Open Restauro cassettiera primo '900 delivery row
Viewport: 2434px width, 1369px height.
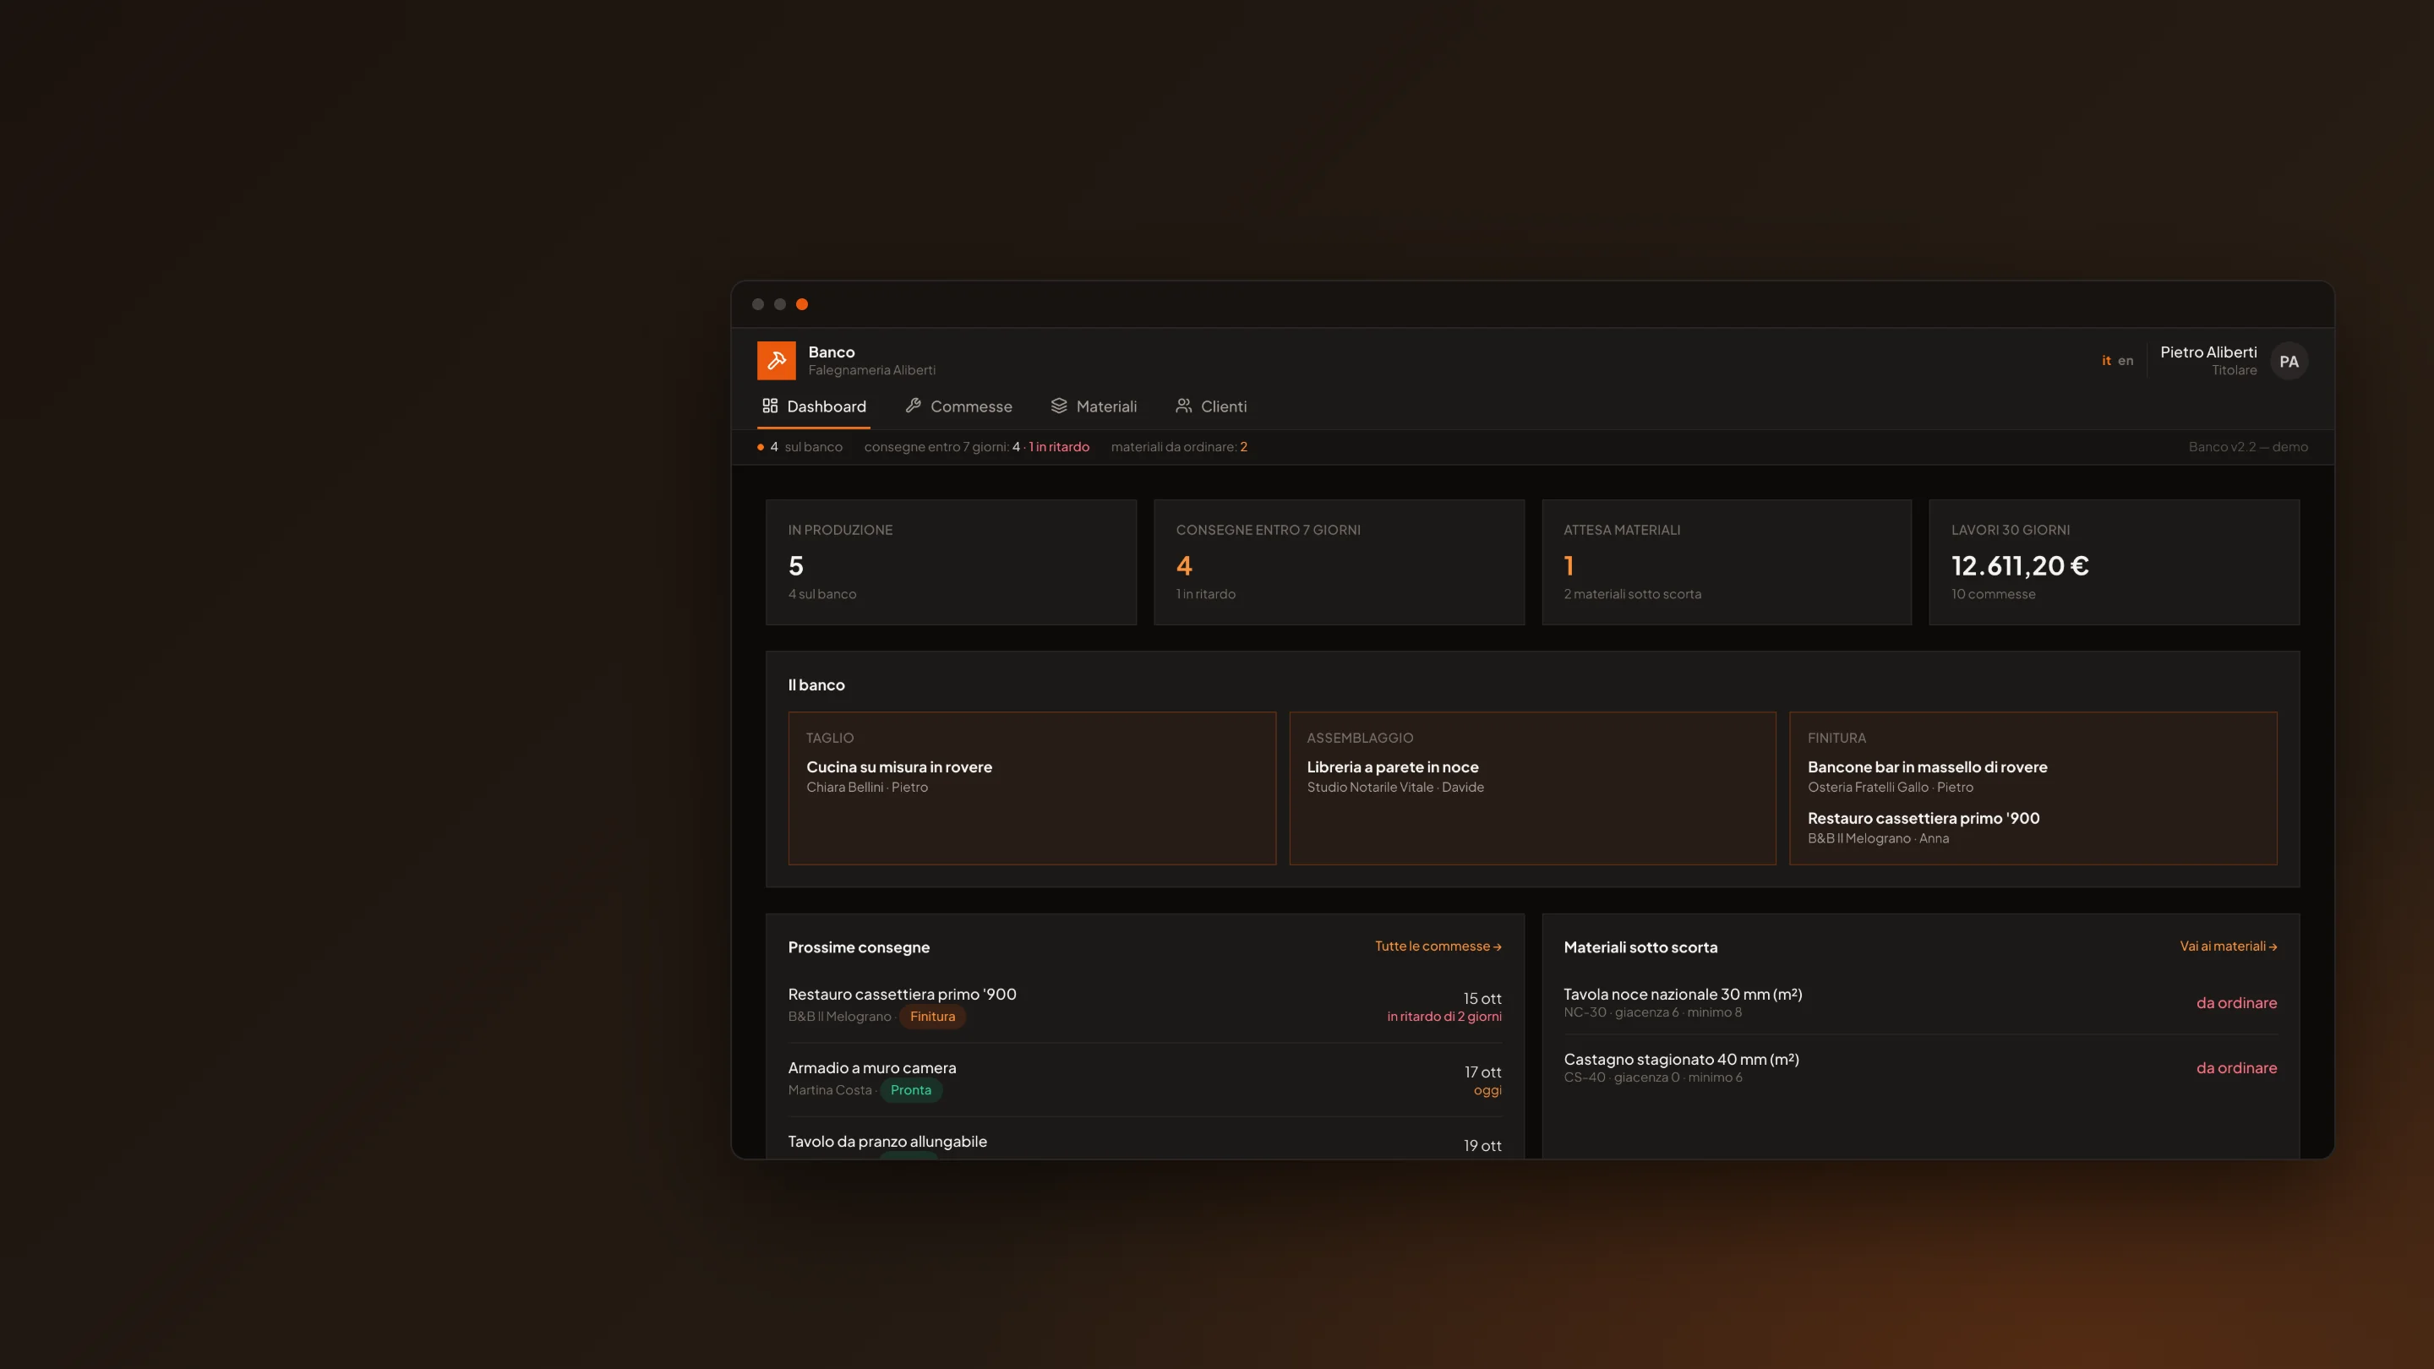(1144, 1006)
